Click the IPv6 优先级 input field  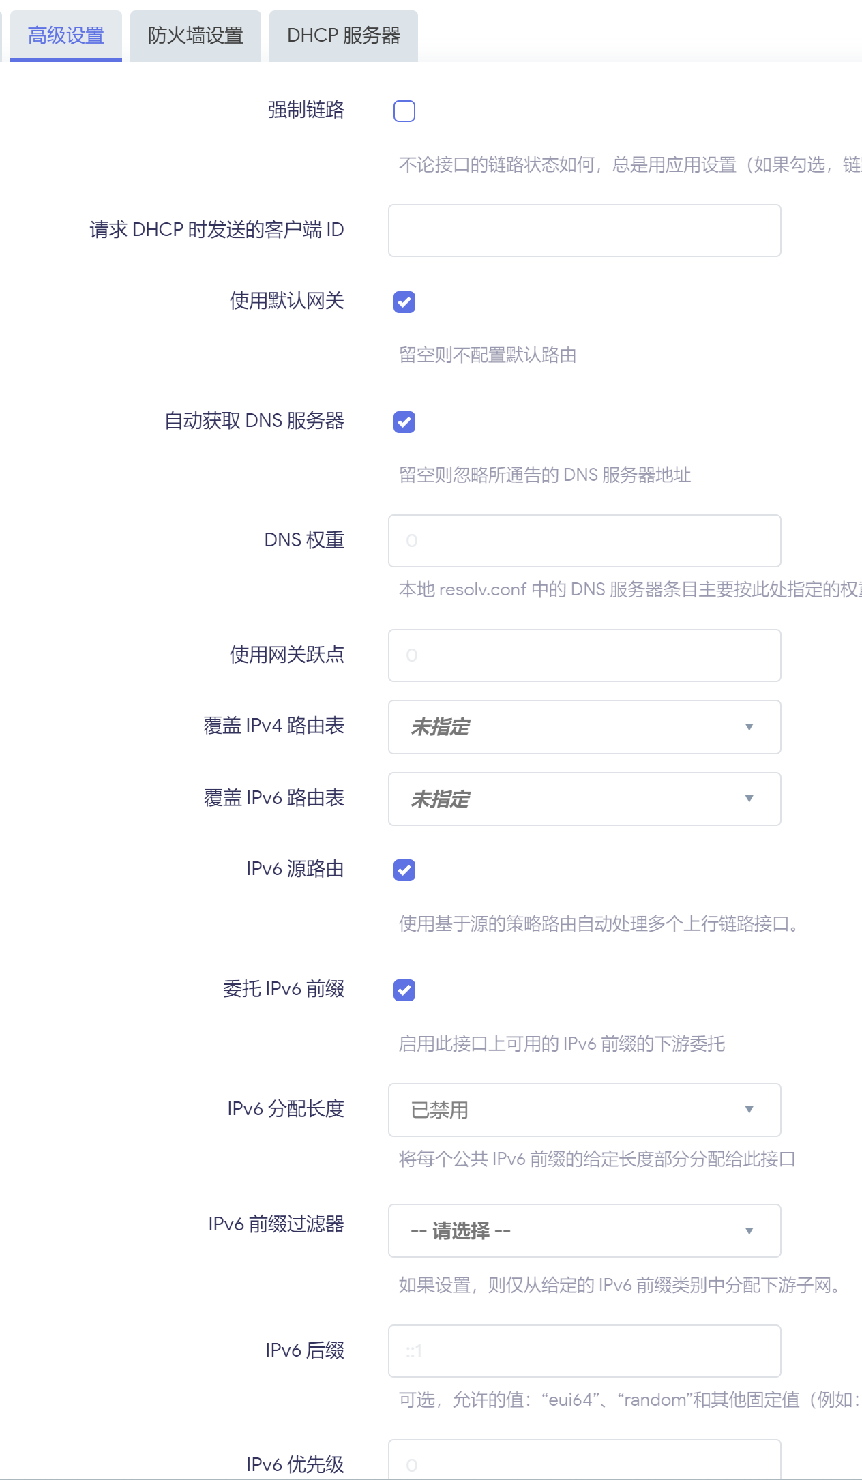(584, 1460)
